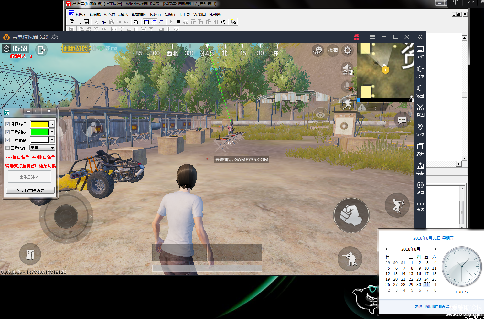The width and height of the screenshot is (484, 319).
Task: Toggle the in-game 全部 speaker voice button
Action: tap(348, 69)
